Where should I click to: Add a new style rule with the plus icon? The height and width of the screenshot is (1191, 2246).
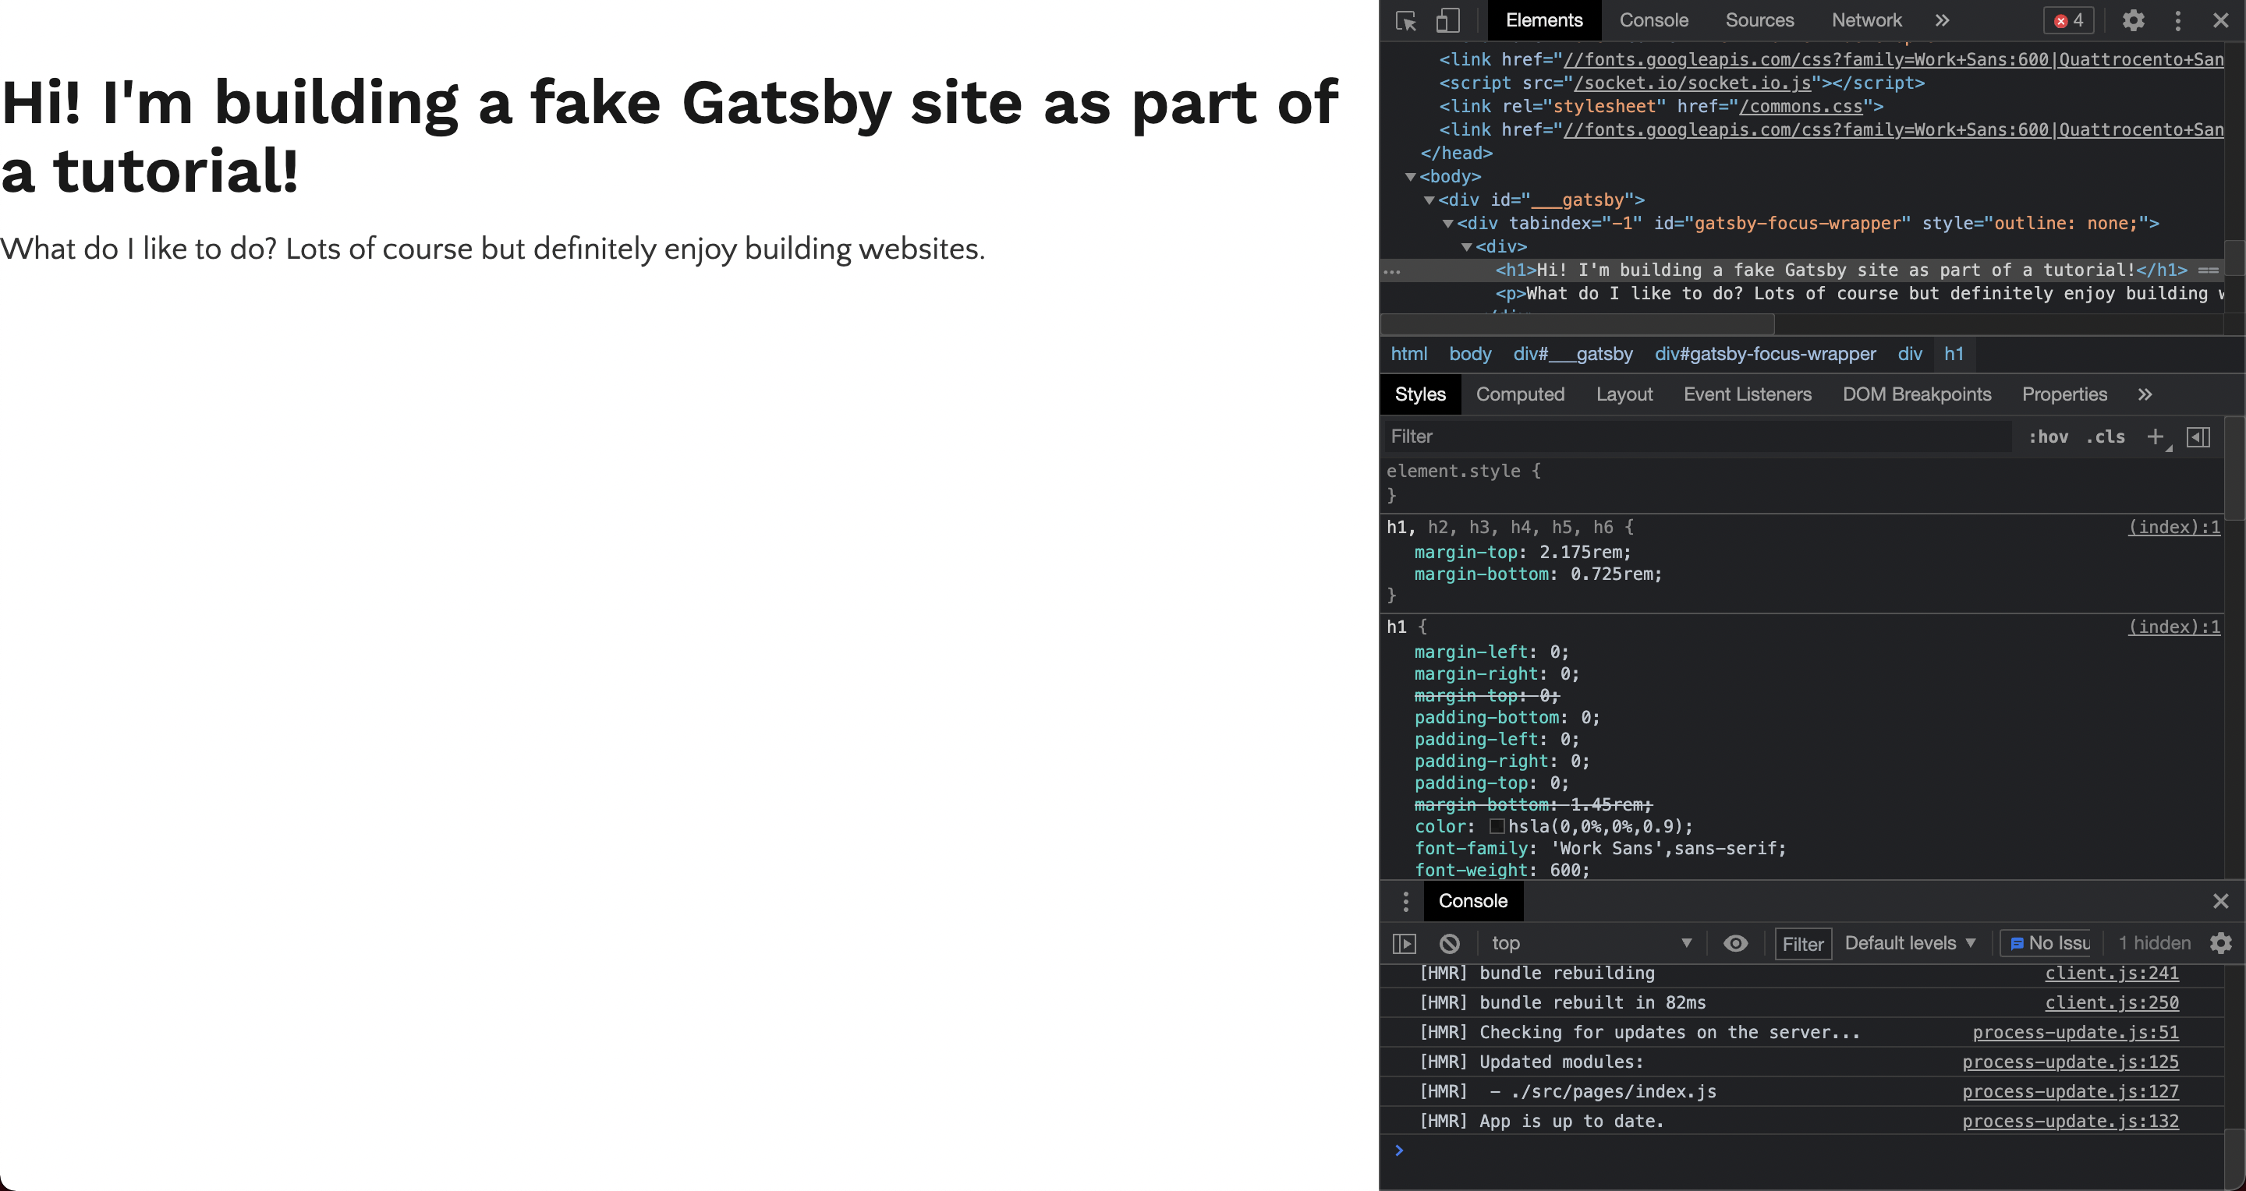2156,436
